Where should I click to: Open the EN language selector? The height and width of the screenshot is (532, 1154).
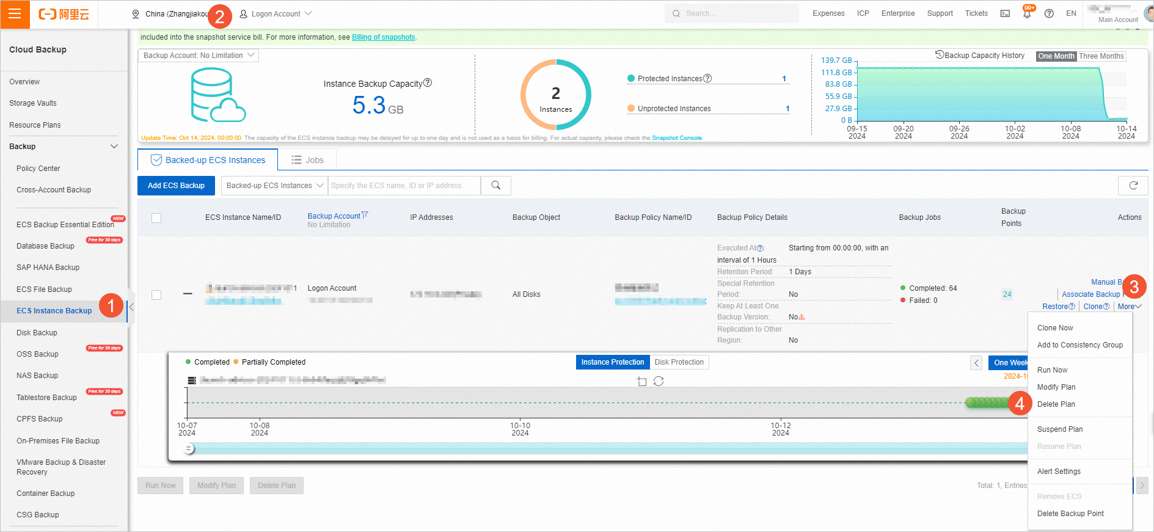pos(1071,13)
